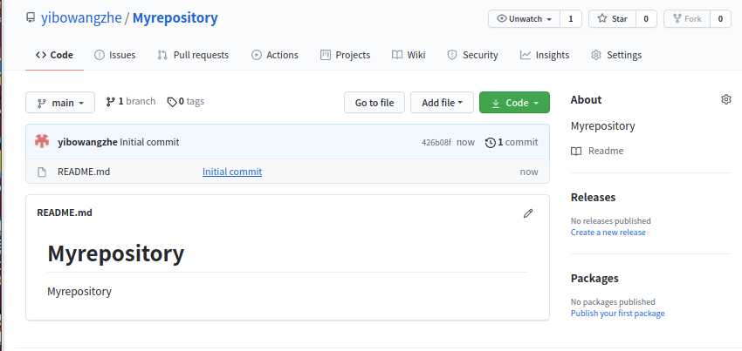Switch to the Code tab
Image resolution: width=742 pixels, height=351 pixels.
point(54,55)
